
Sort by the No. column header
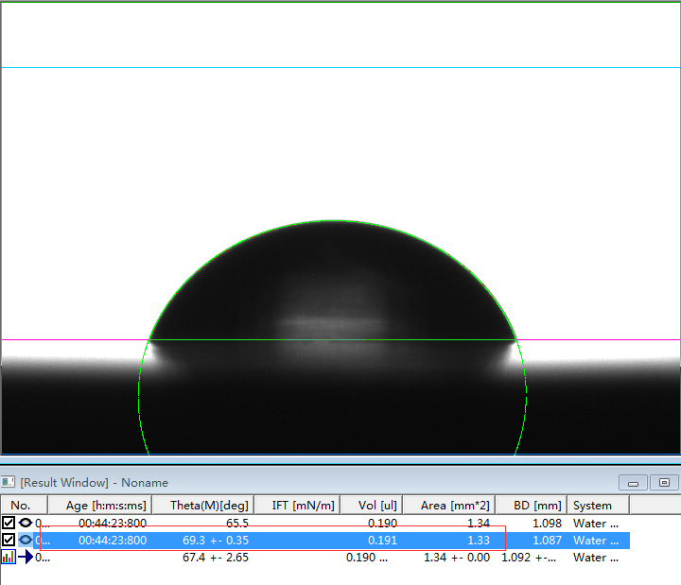pos(20,506)
